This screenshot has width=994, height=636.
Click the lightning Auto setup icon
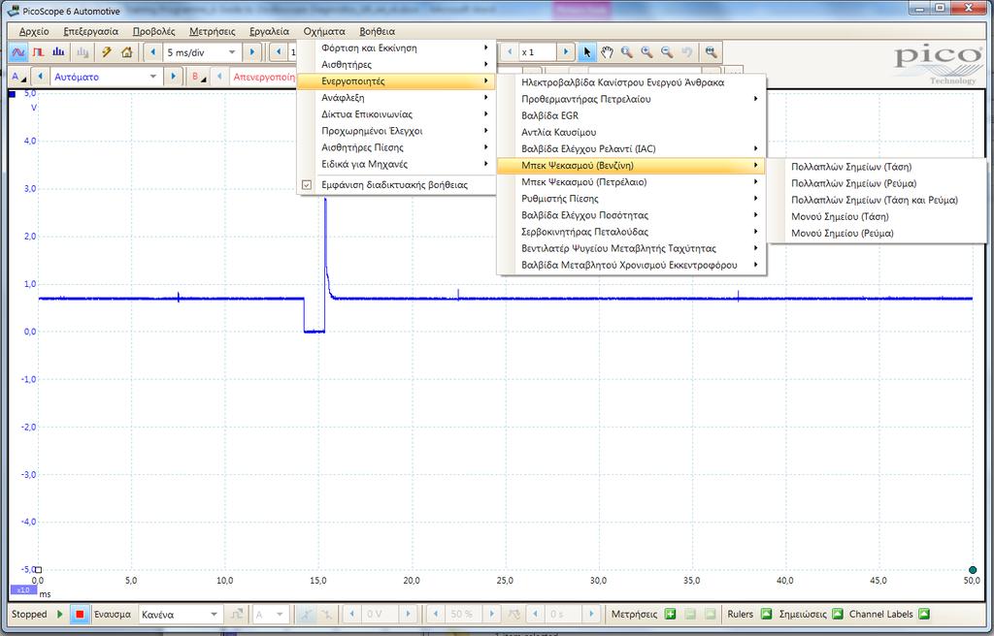point(107,52)
